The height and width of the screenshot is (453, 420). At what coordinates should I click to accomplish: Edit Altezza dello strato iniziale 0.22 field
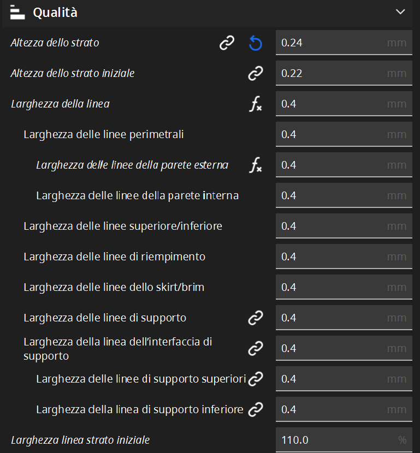click(344, 73)
